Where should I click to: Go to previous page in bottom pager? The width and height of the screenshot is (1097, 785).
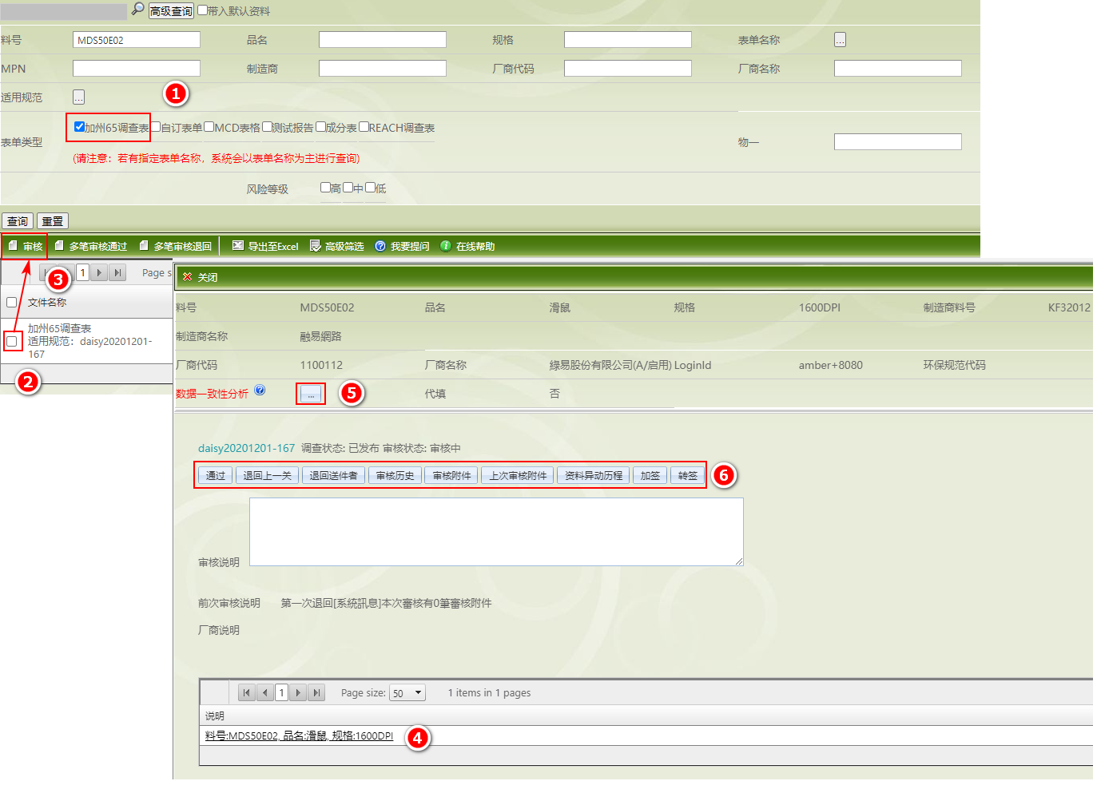coord(264,692)
